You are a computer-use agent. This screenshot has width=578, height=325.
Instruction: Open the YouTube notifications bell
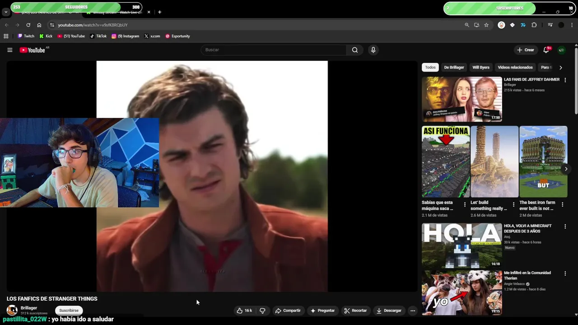[x=546, y=50]
